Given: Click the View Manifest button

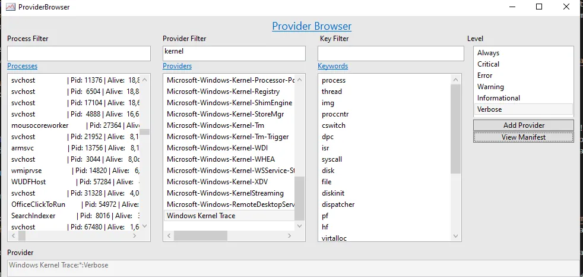Looking at the screenshot, I should 524,137.
